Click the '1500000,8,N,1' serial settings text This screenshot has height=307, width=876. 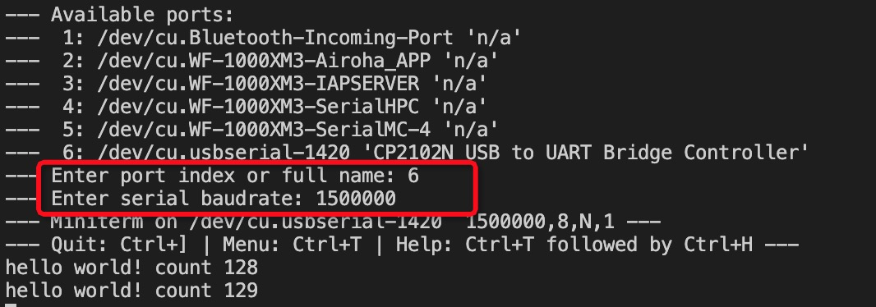(540, 222)
